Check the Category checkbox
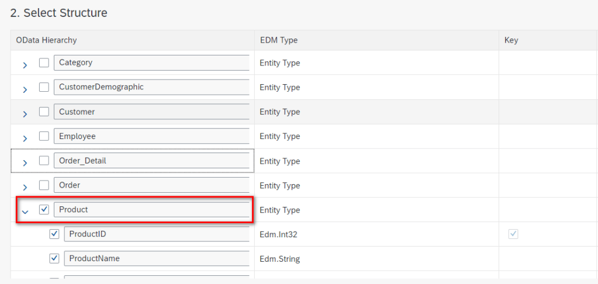Viewport: 598px width, 284px height. (x=44, y=63)
